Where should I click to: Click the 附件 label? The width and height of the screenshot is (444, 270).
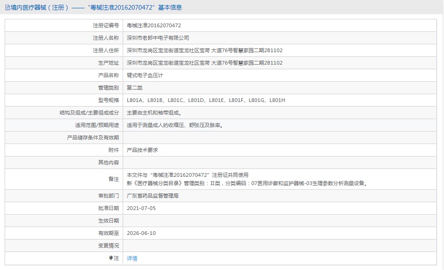click(x=114, y=150)
